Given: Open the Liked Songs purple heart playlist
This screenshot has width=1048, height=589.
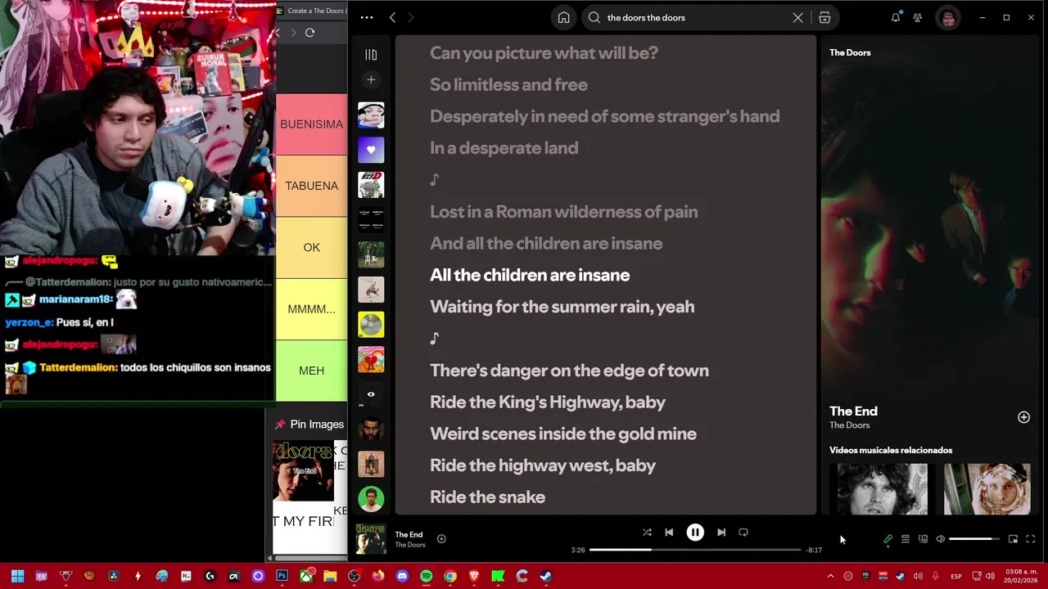Looking at the screenshot, I should (371, 150).
